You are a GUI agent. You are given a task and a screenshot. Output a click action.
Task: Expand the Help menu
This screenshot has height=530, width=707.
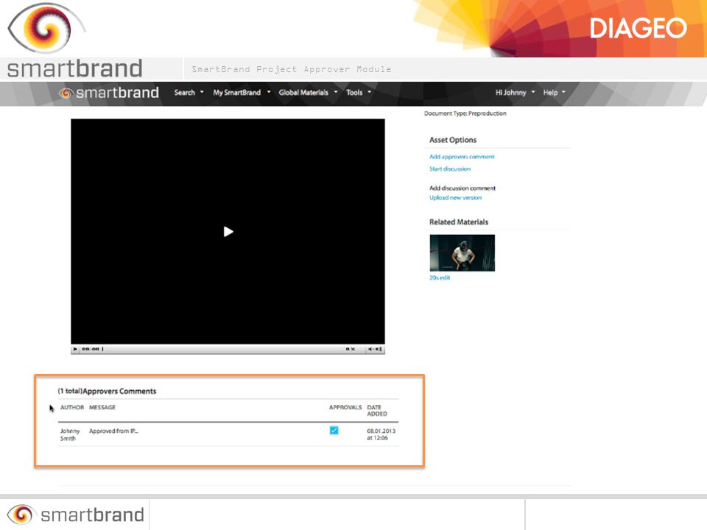554,93
